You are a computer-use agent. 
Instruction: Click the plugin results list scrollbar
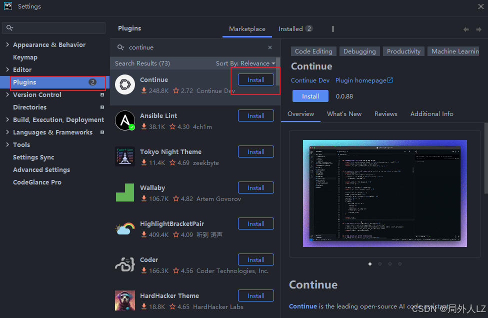(278, 71)
